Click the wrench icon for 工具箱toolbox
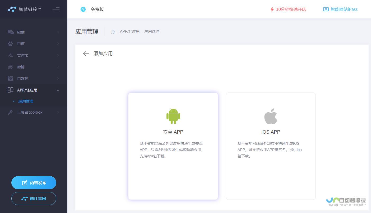Image resolution: width=371 pixels, height=213 pixels. [11, 112]
